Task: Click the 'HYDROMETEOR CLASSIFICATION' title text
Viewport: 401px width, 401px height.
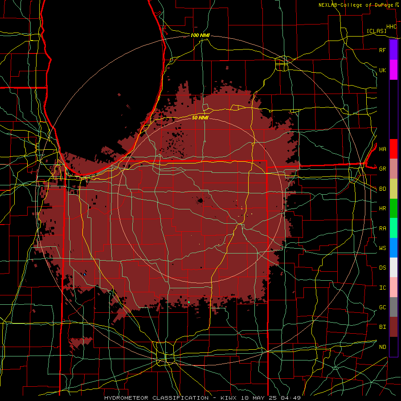Action: coord(156,398)
